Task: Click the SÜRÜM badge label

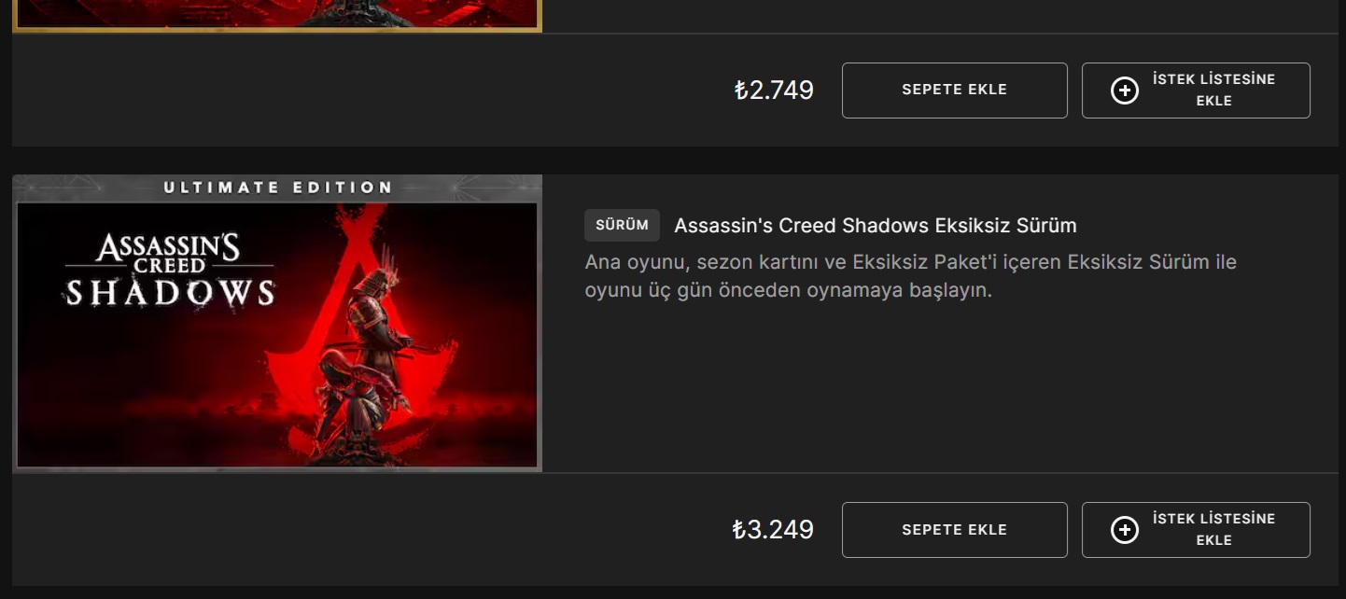Action: pyautogui.click(x=622, y=226)
